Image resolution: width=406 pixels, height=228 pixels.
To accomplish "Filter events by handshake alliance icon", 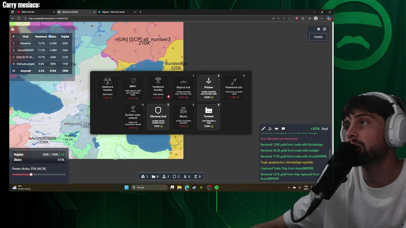I will coord(277,129).
